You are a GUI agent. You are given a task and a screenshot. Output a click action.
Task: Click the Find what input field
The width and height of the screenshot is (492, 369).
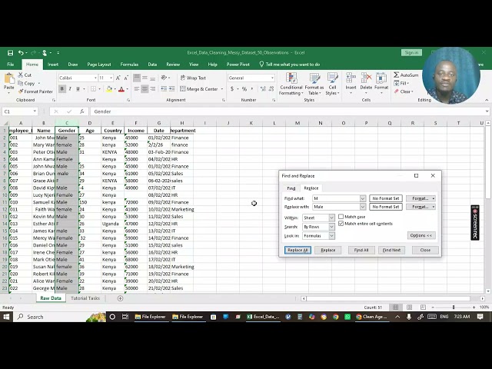click(x=336, y=198)
